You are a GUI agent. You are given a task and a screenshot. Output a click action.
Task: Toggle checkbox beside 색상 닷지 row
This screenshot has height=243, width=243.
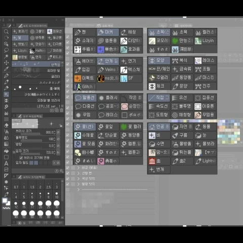68,179
